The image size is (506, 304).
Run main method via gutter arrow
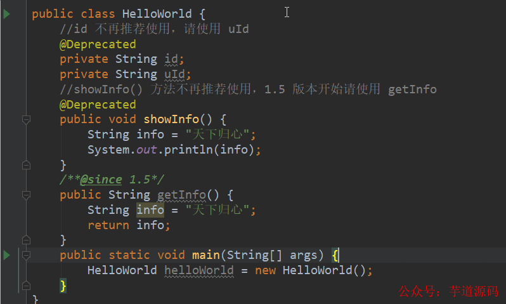(6, 255)
